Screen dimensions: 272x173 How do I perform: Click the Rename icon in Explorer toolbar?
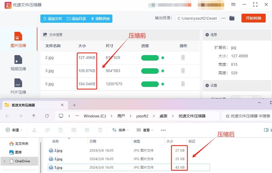(74, 130)
